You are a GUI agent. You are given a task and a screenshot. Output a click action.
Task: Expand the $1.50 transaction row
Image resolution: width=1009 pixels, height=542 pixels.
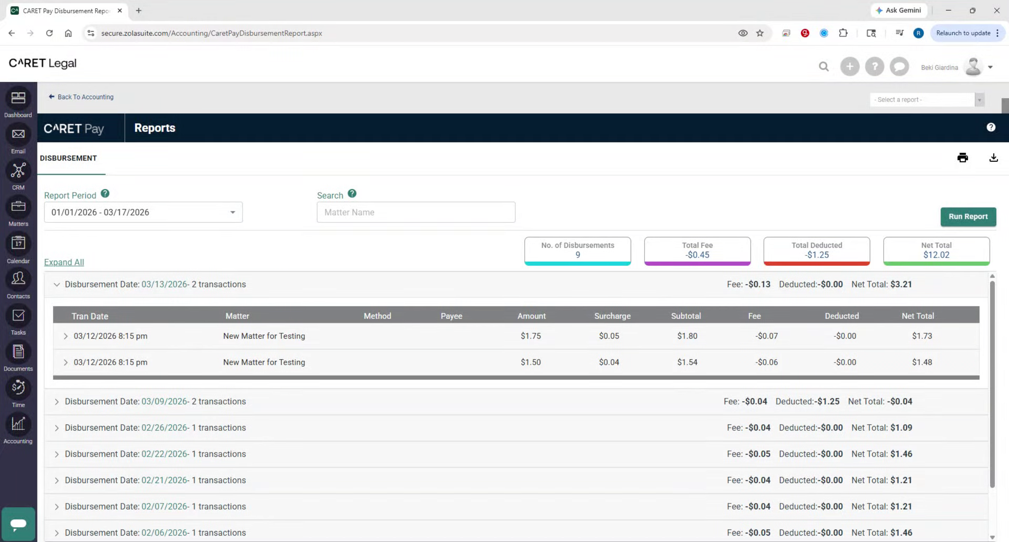click(x=66, y=362)
